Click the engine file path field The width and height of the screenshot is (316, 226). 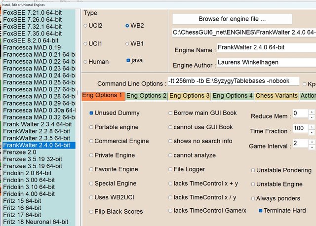(x=244, y=33)
